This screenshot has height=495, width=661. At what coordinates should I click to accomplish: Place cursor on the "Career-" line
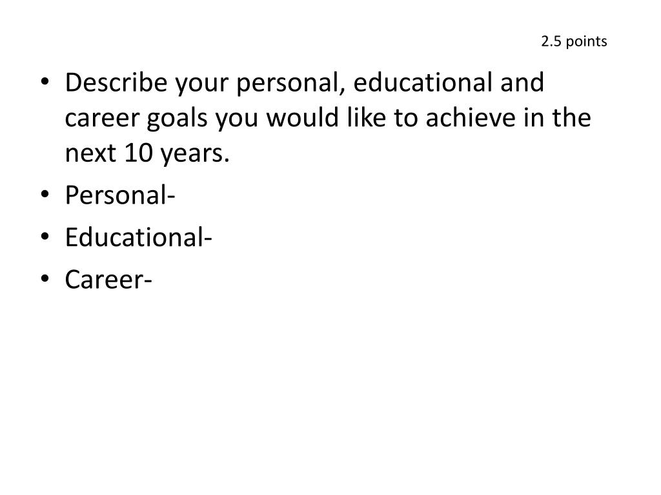click(x=108, y=279)
